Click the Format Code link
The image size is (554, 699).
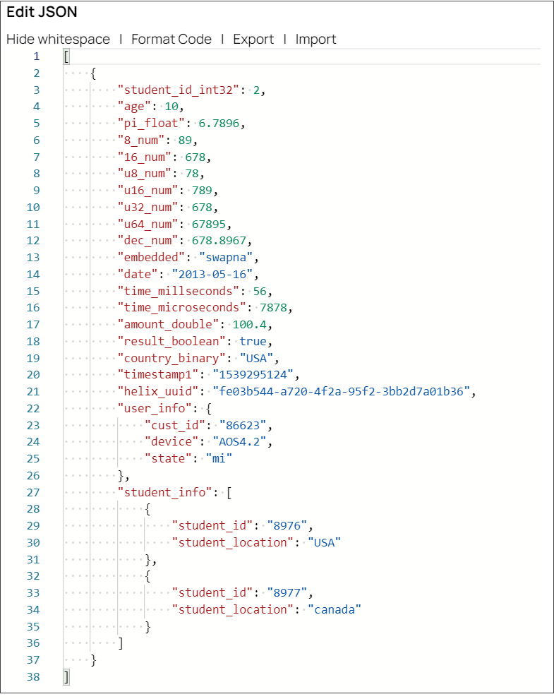pos(171,40)
